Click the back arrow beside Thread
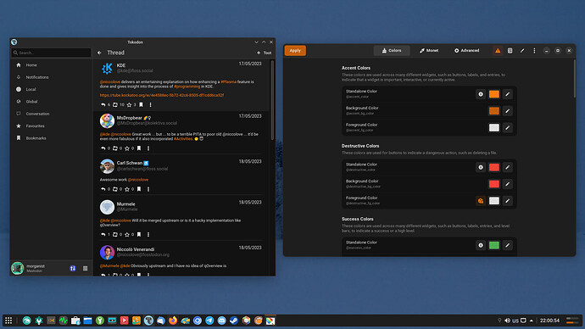The height and width of the screenshot is (329, 585). (x=99, y=53)
